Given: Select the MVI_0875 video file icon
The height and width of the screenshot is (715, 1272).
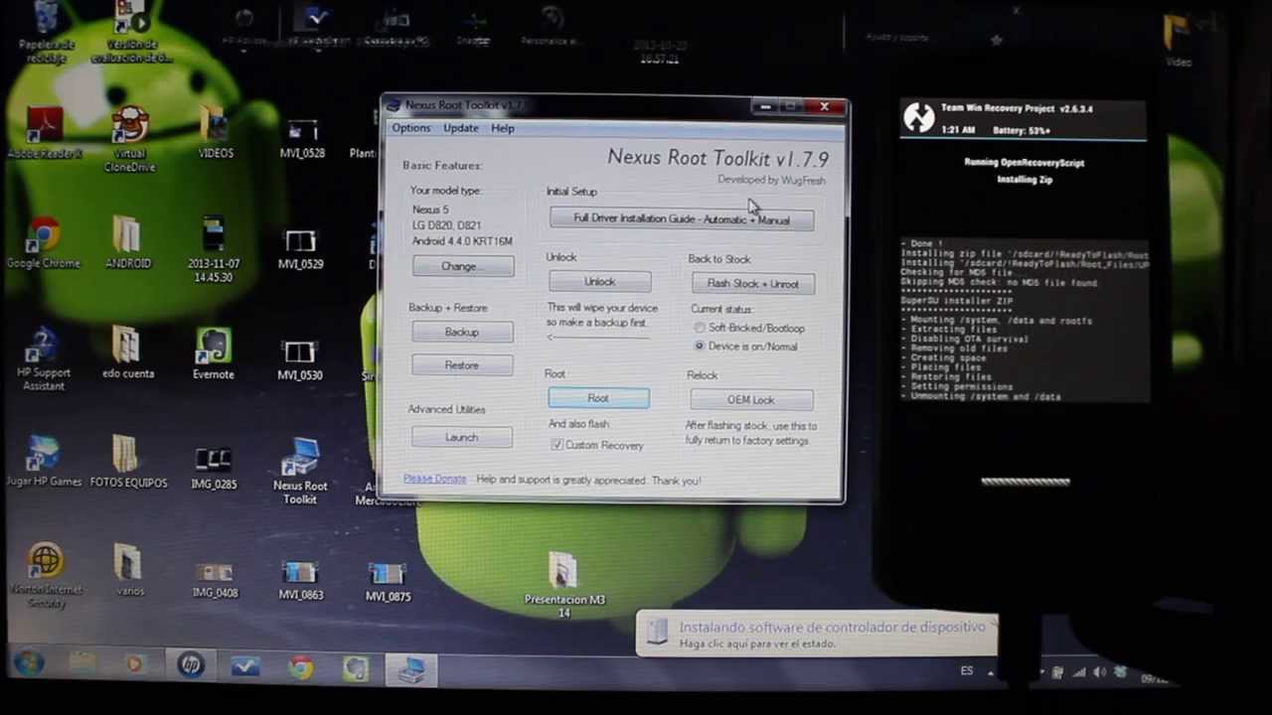Looking at the screenshot, I should coord(388,582).
